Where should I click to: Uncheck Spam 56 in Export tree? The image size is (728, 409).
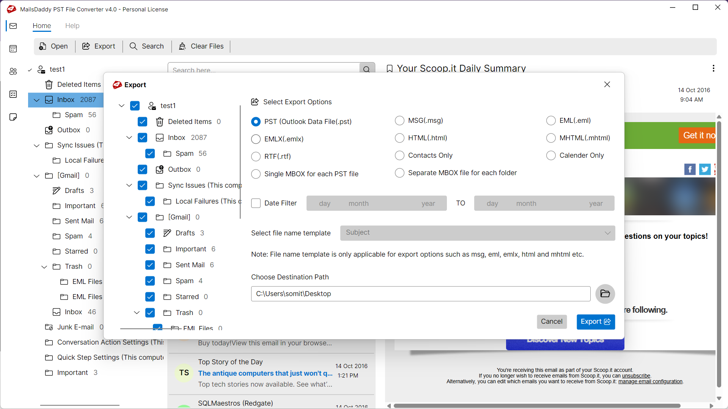(x=150, y=154)
